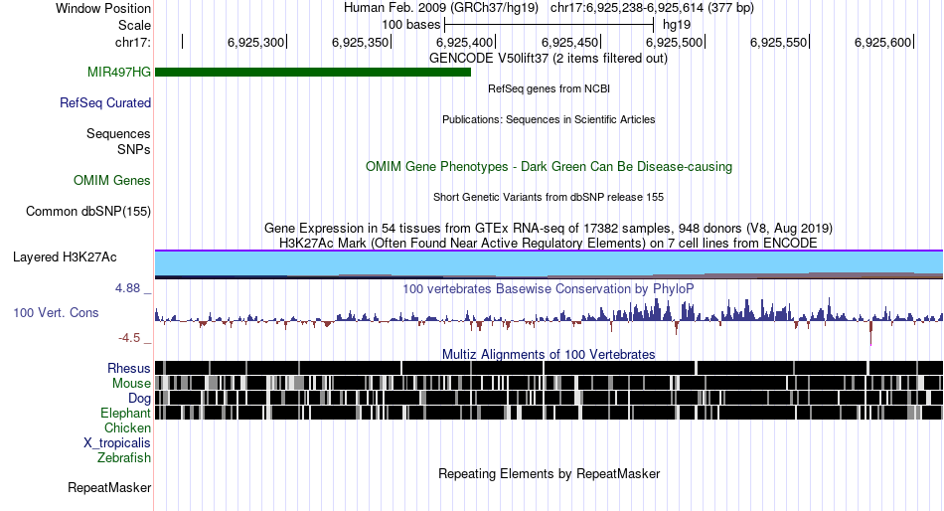Click the 6,925,500 ruler position
944x511 pixels.
675,42
